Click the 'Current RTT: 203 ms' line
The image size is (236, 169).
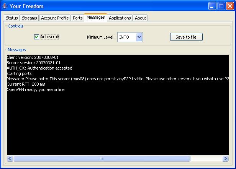pyautogui.click(x=26, y=84)
